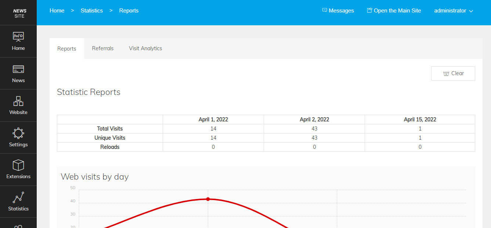Open Home from the breadcrumb trail
The image size is (491, 228).
[x=57, y=10]
